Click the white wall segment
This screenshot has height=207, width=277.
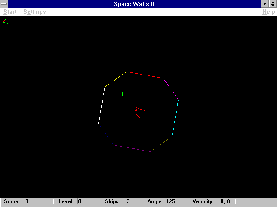click(x=102, y=105)
